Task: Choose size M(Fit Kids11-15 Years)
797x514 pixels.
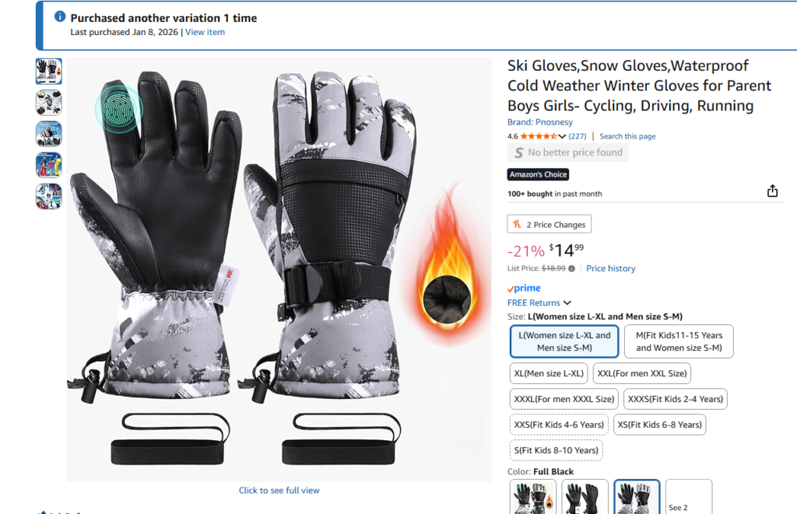Action: 679,341
